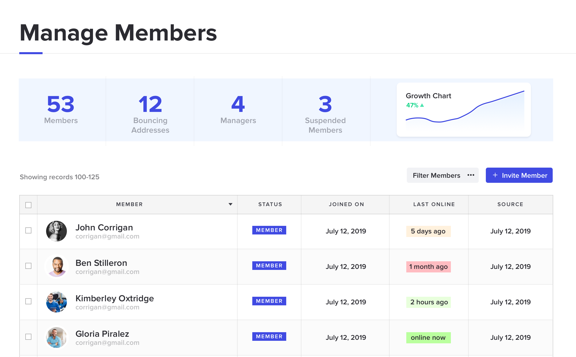Open John Corrigan's name
576x357 pixels.
pos(104,227)
